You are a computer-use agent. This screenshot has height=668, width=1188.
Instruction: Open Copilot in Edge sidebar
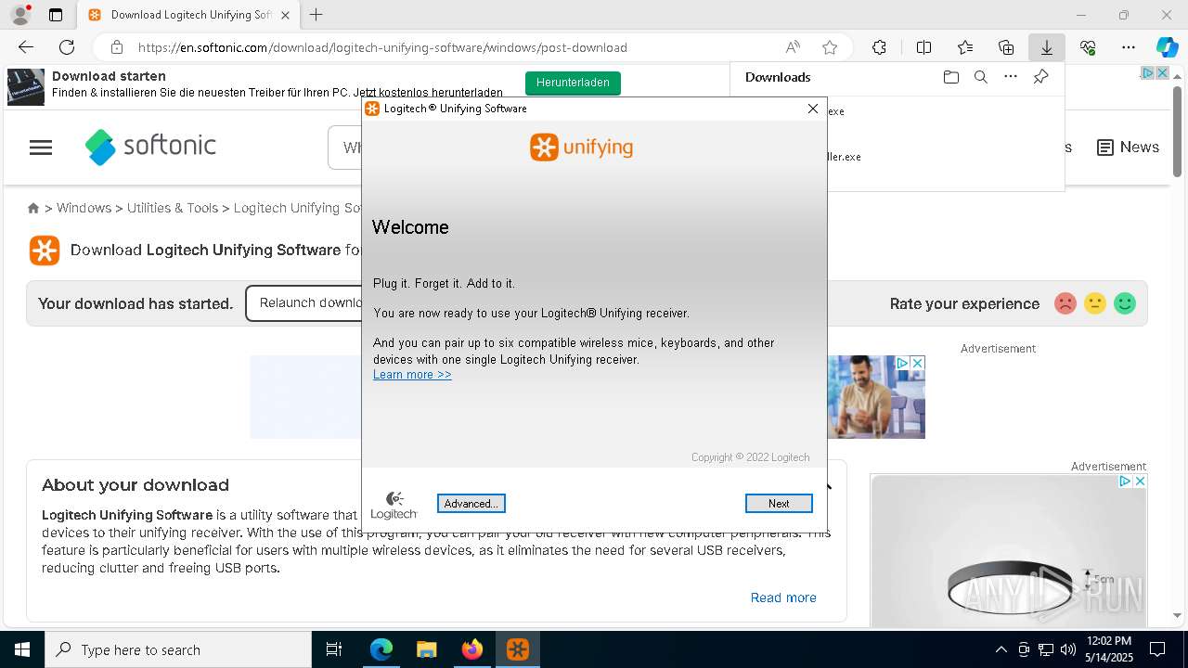[x=1167, y=47]
